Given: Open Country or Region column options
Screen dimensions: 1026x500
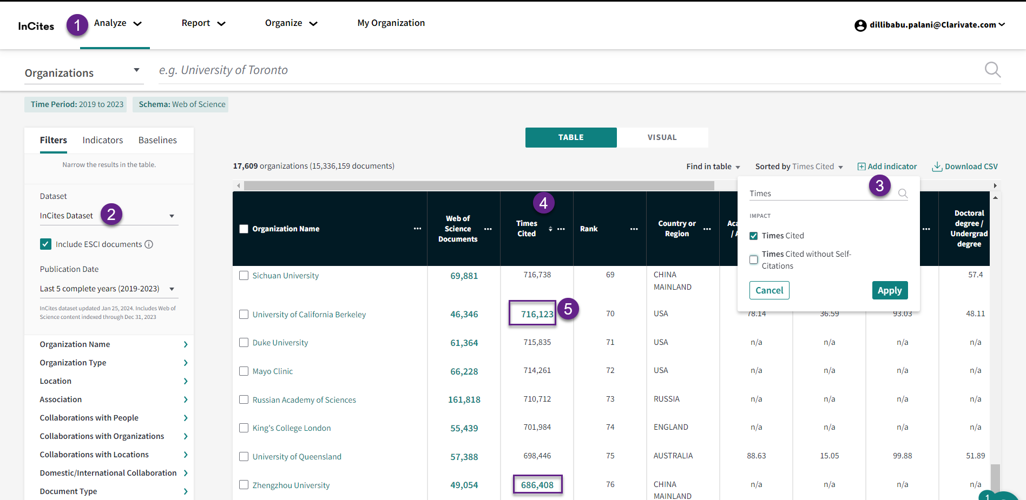Looking at the screenshot, I should pos(707,229).
